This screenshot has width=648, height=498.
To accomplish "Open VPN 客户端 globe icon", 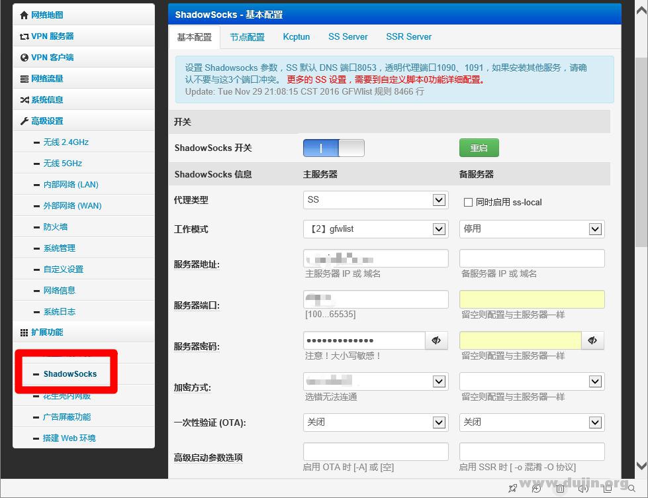I will tap(24, 58).
